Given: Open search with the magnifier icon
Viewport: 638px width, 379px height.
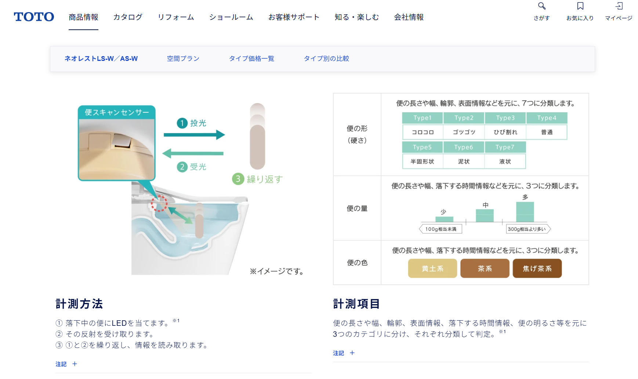Looking at the screenshot, I should click(541, 6).
